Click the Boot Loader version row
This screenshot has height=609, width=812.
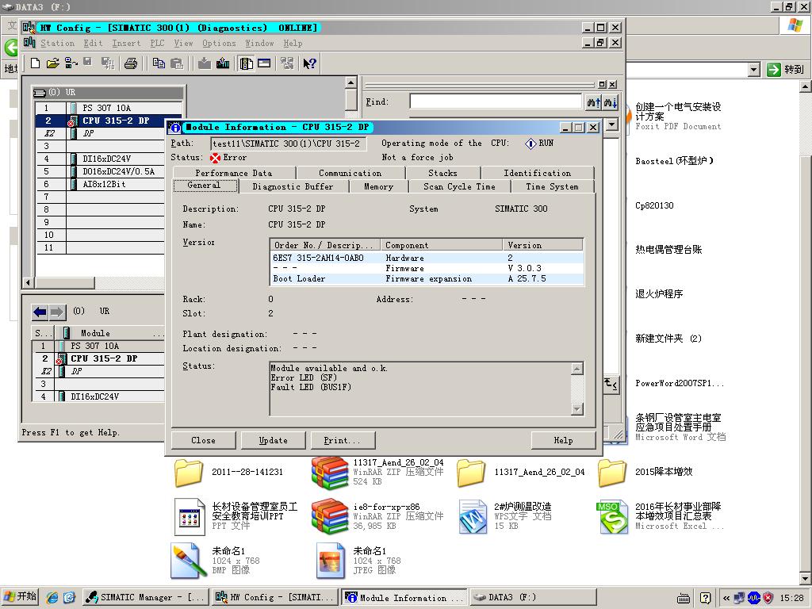[427, 278]
